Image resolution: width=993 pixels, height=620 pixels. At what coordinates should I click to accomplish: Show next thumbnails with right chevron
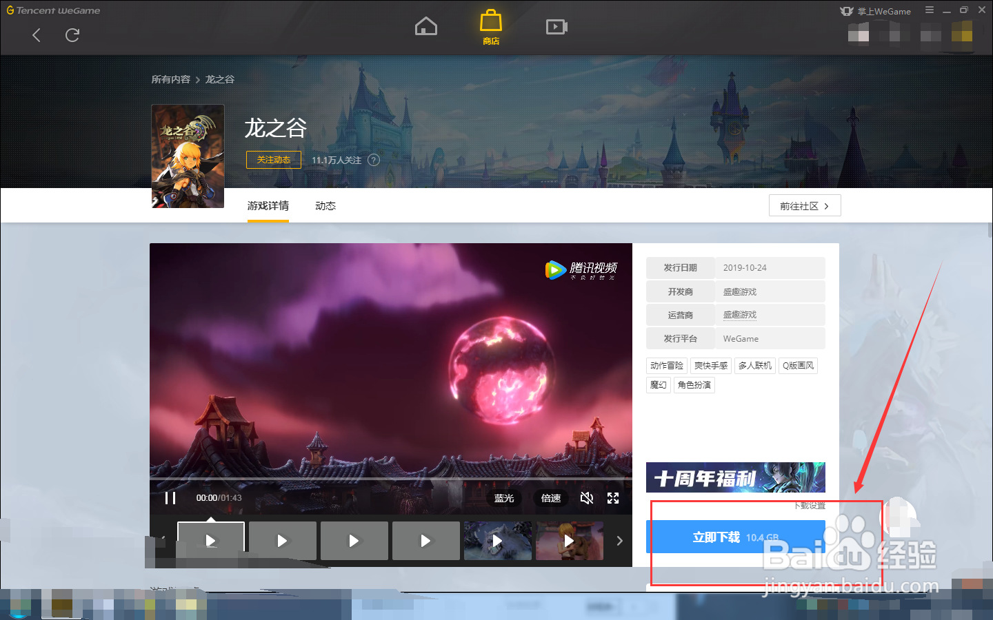(x=619, y=541)
